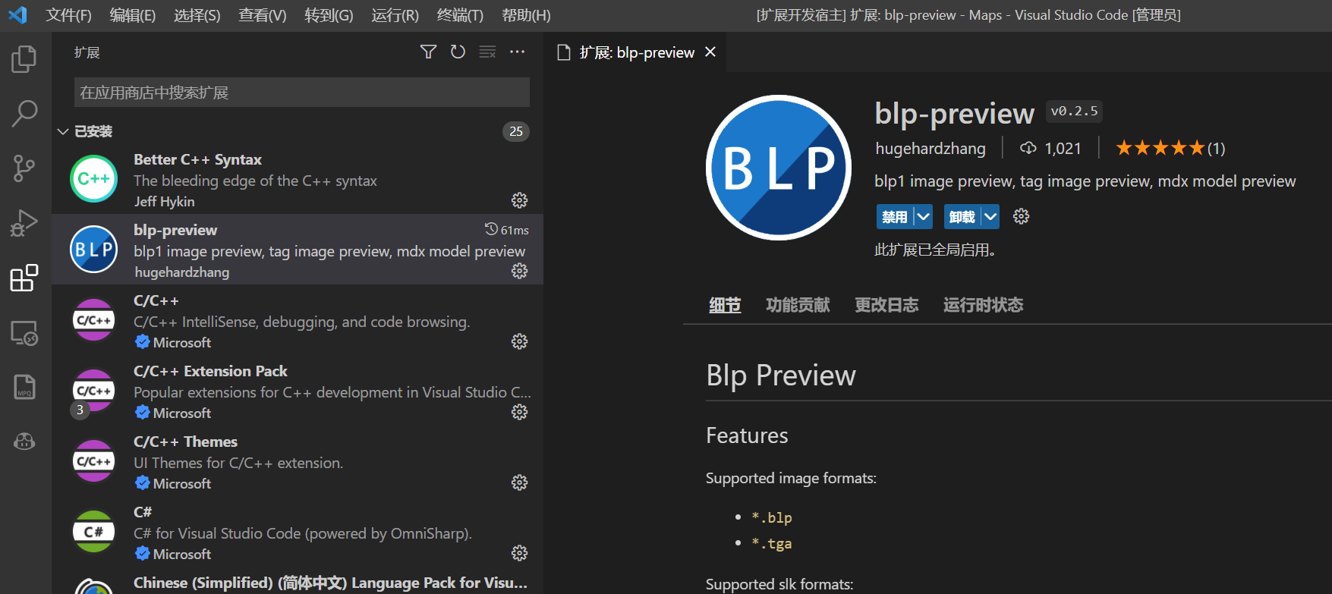
Task: Click the 卸载 uninstall button
Action: (x=962, y=217)
